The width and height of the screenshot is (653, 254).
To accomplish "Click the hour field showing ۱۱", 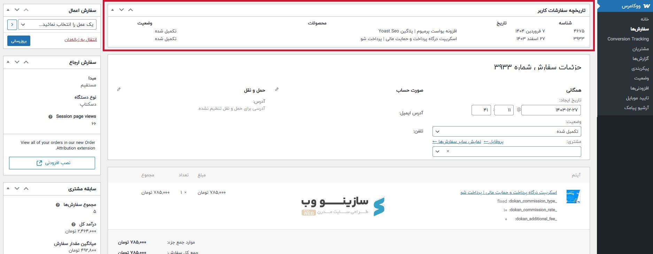I will [504, 110].
